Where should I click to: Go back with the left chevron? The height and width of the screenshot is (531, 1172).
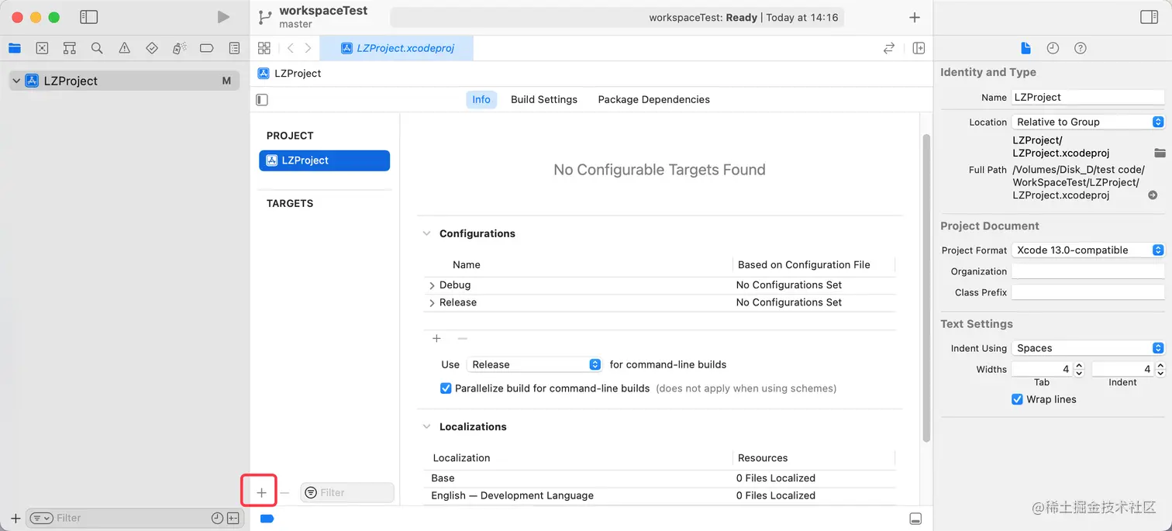(291, 48)
